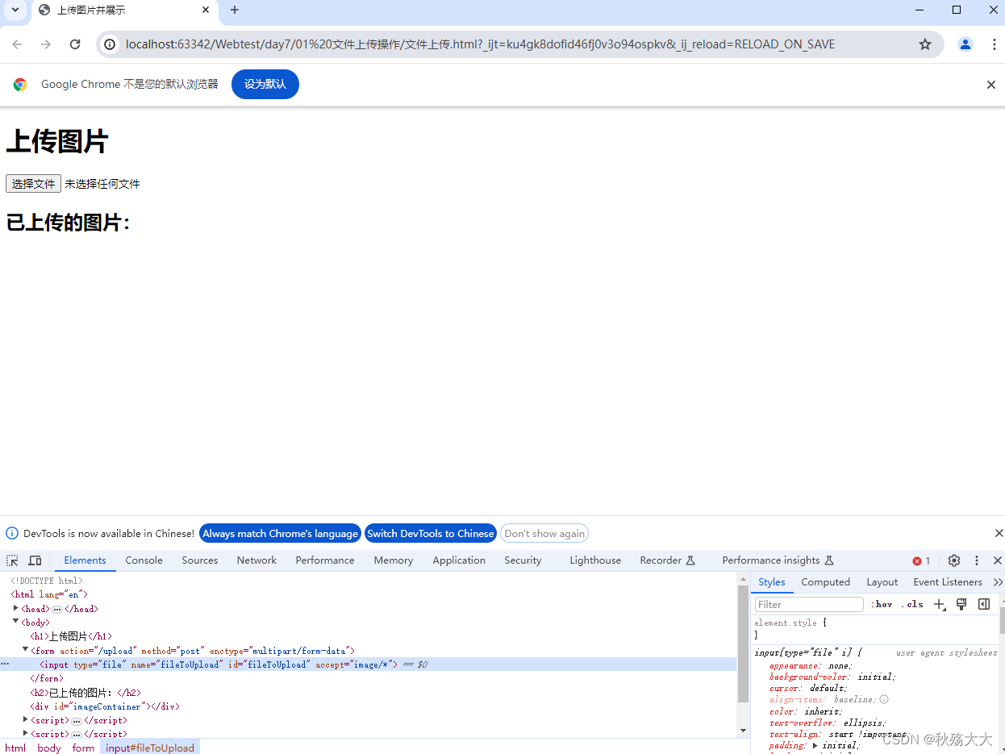
Task: Click Don't show again button
Action: click(x=544, y=533)
